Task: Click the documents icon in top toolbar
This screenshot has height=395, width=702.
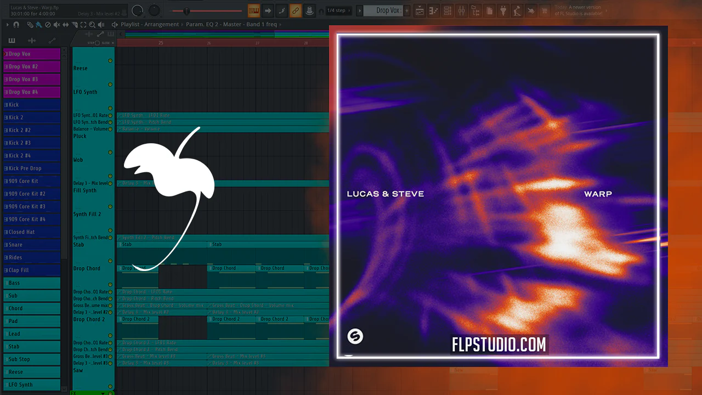Action: pos(489,10)
